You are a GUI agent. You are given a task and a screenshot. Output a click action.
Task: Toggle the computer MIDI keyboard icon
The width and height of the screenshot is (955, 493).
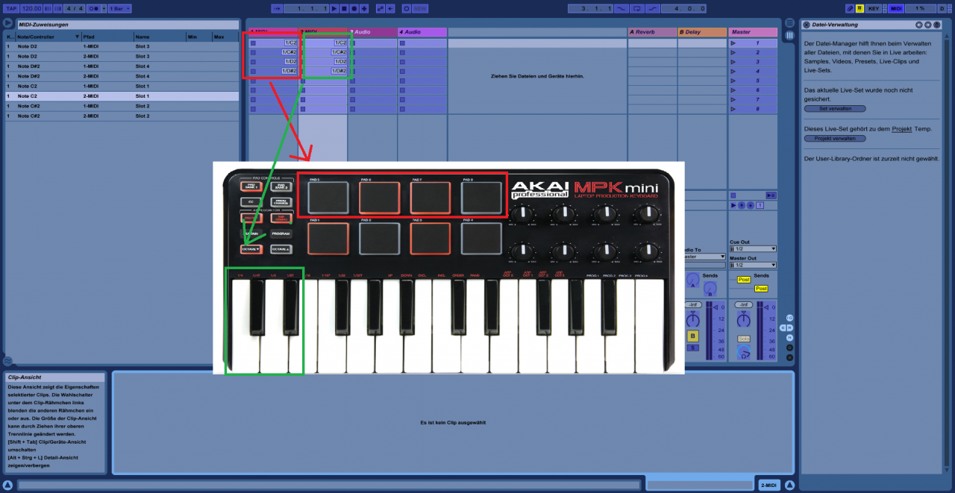(859, 8)
